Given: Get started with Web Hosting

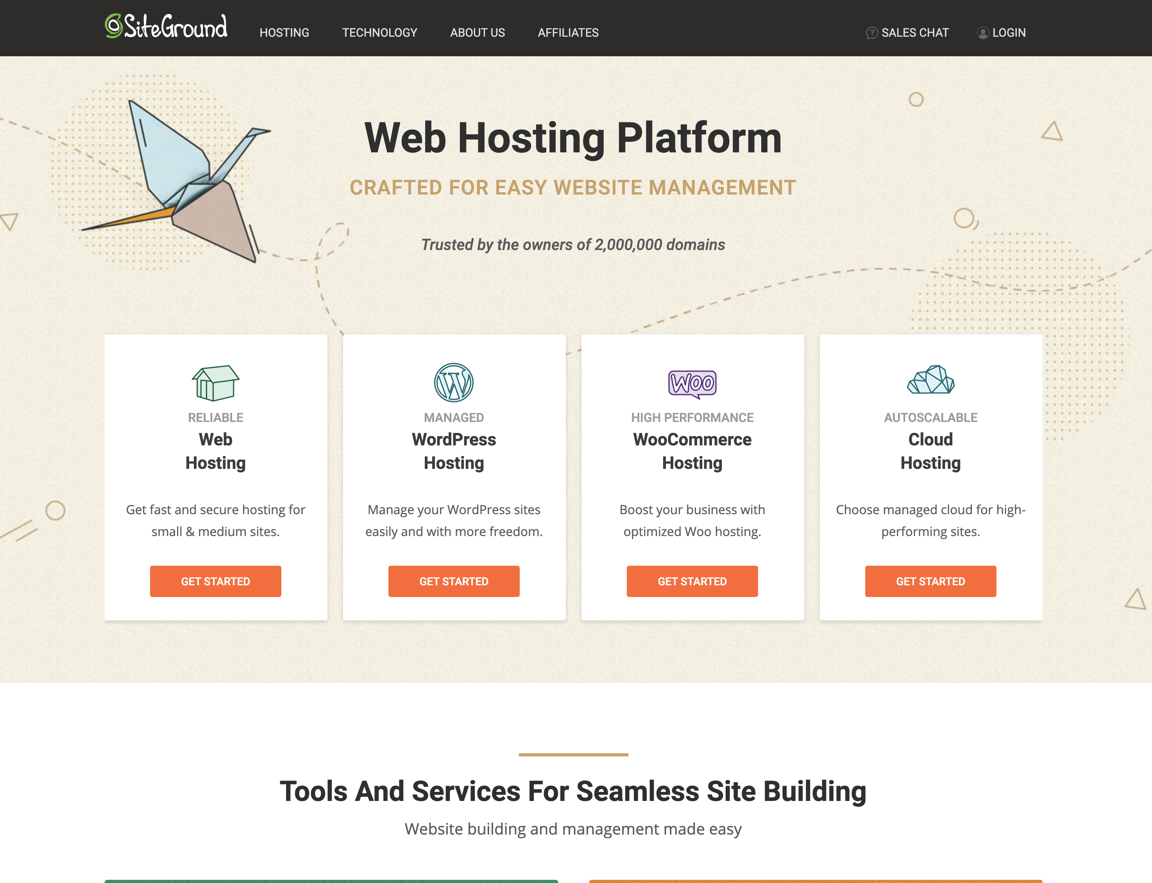Looking at the screenshot, I should [x=215, y=581].
